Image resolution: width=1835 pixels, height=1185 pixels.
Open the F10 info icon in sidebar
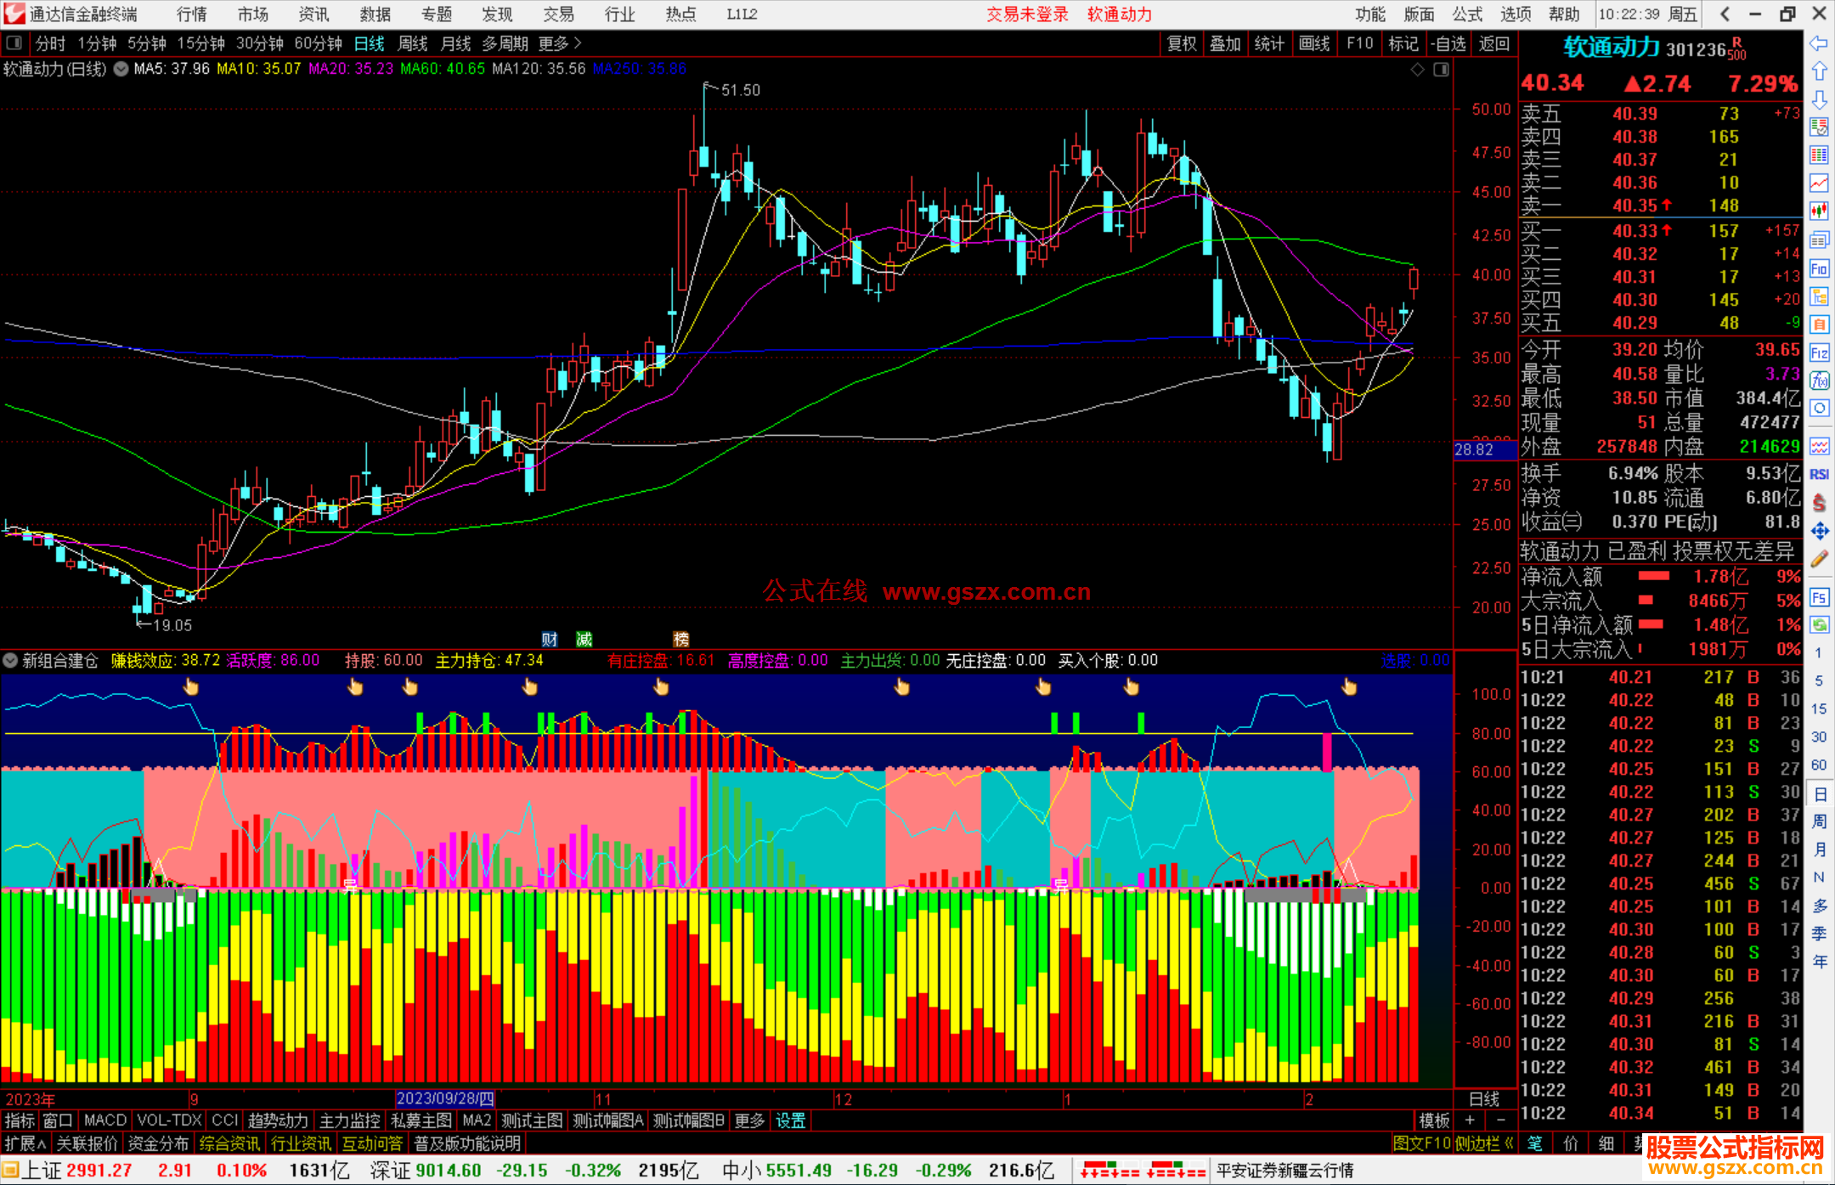point(1819,268)
